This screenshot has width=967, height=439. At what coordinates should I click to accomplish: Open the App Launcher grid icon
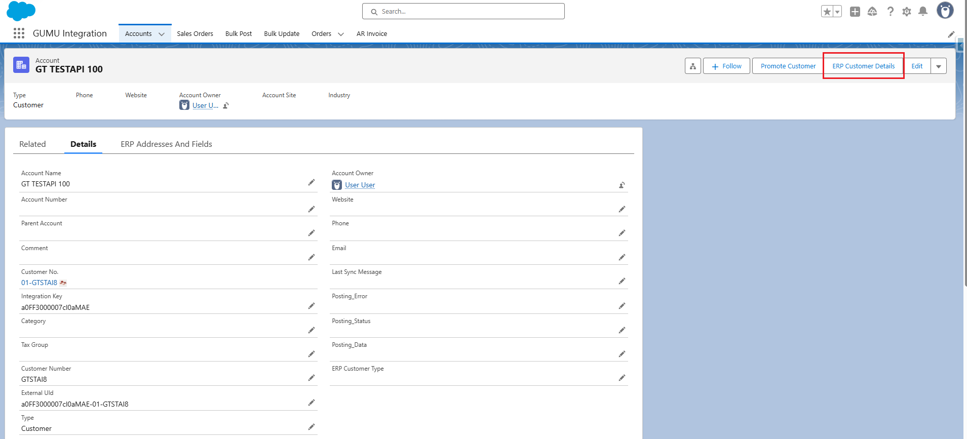click(x=19, y=33)
